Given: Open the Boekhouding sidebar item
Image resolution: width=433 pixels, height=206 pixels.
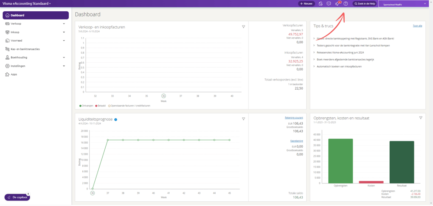Looking at the screenshot, I should click(x=36, y=58).
